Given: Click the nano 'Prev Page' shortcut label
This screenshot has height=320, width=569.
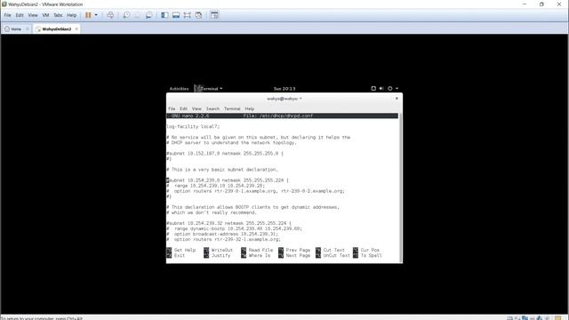Looking at the screenshot, I should coord(298,250).
